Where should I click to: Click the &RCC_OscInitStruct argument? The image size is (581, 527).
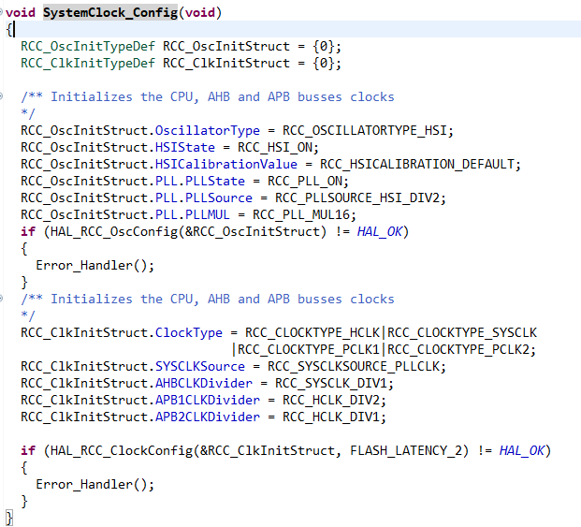[252, 231]
